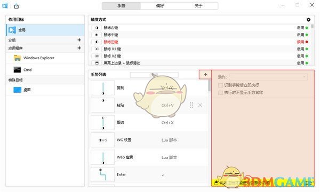Viewport: 320px width, 192px height.
Task: Select Cmd in application list
Action: (x=45, y=70)
